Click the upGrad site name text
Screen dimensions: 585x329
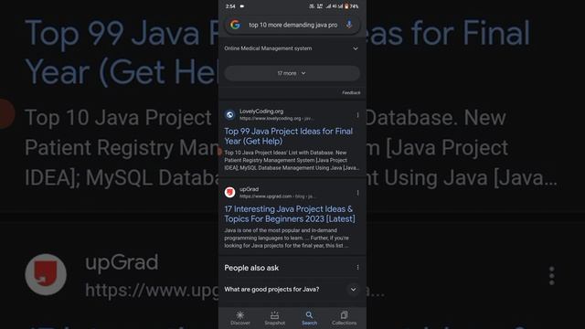(x=249, y=189)
